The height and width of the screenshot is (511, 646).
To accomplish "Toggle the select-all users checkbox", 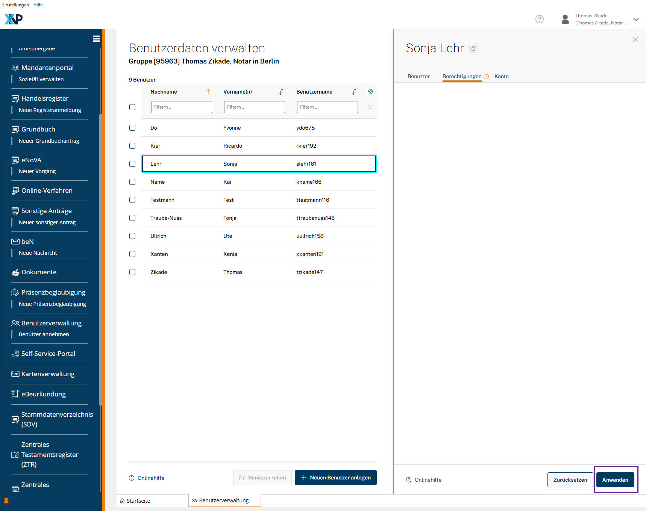I will coord(132,107).
